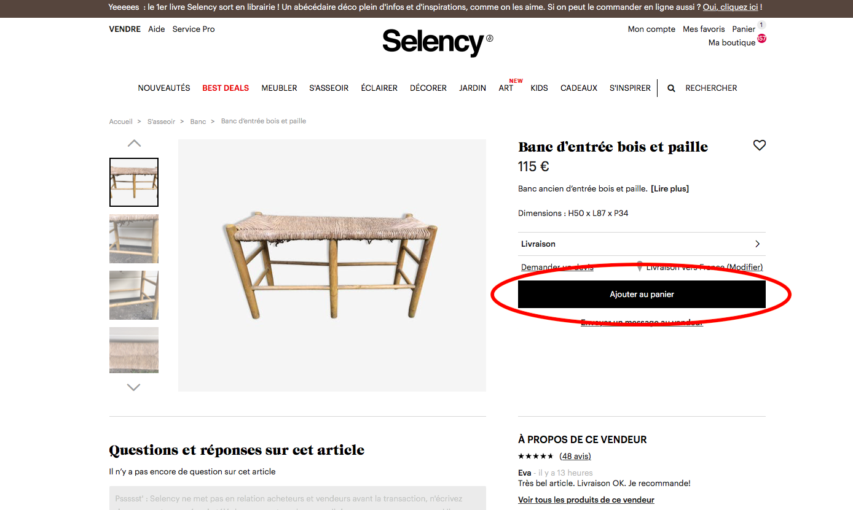Click the search magnifier icon
This screenshot has height=510, width=853.
pyautogui.click(x=671, y=88)
